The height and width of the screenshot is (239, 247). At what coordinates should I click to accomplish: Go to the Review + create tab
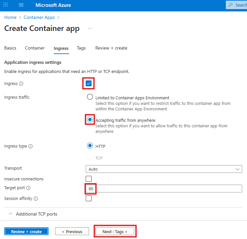tap(111, 48)
